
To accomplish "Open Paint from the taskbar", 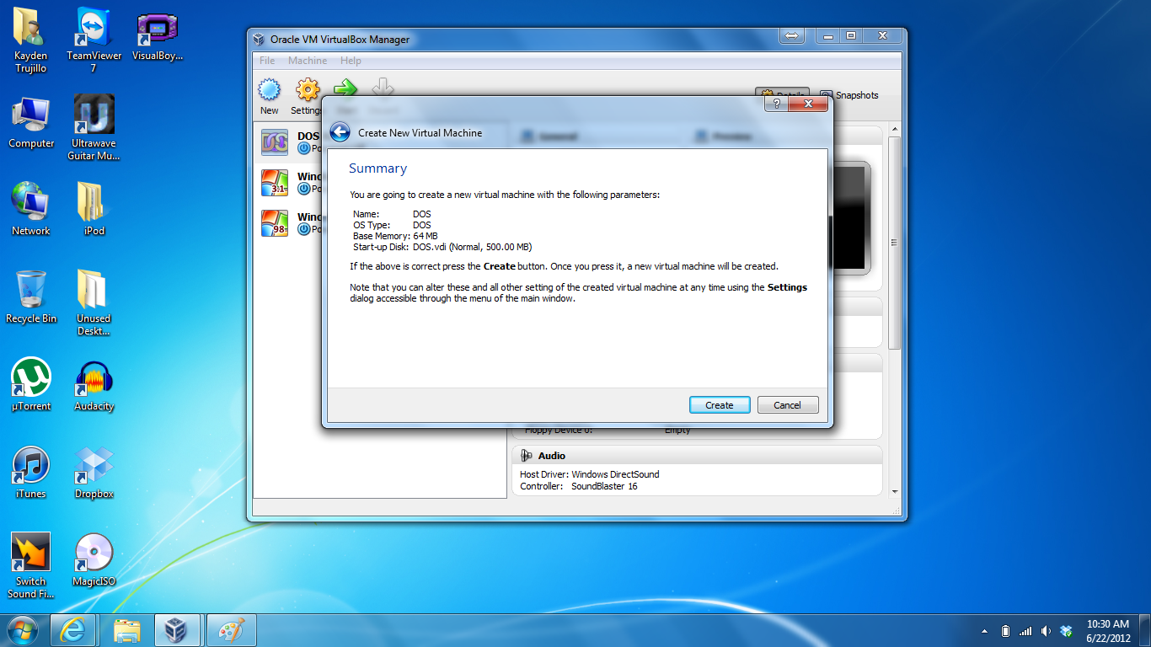I will pyautogui.click(x=230, y=630).
